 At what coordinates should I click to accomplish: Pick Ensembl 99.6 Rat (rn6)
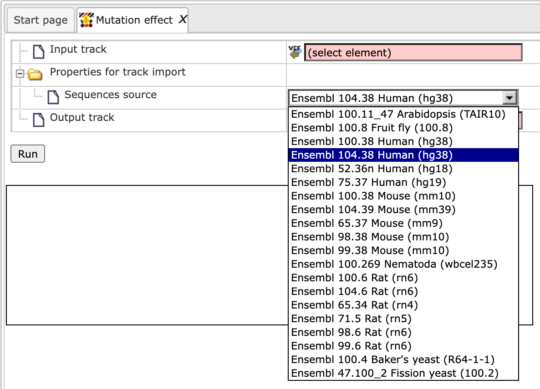click(403, 346)
